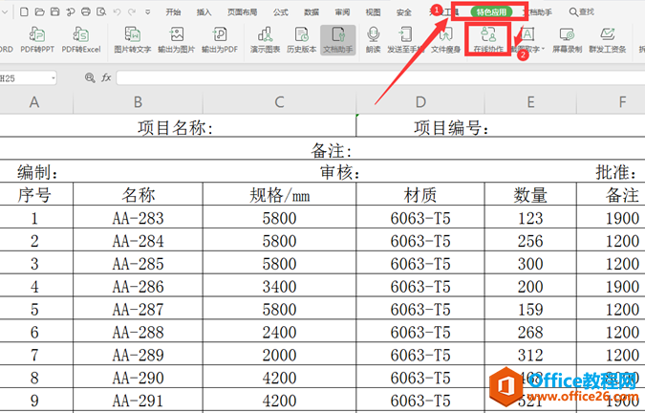Click the 朗读 read-aloud microphone icon
Image resolution: width=645 pixels, height=413 pixels.
373,39
